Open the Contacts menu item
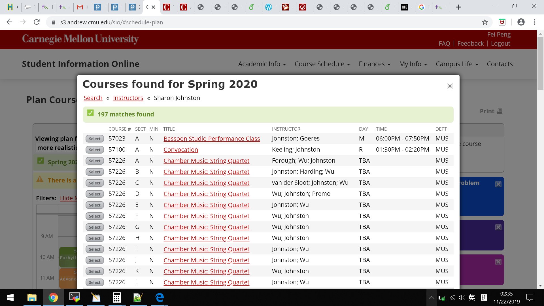Viewport: 544px width, 306px height. pyautogui.click(x=500, y=64)
